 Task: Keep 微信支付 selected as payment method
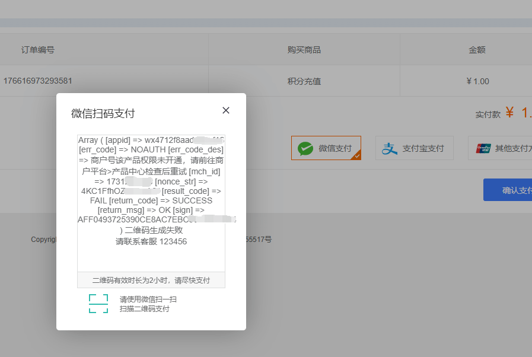coord(326,148)
